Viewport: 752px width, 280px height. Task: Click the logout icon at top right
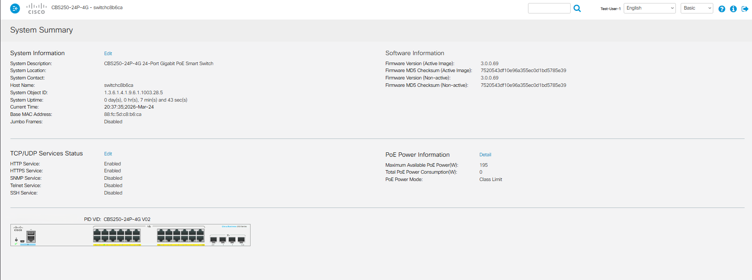(x=745, y=9)
